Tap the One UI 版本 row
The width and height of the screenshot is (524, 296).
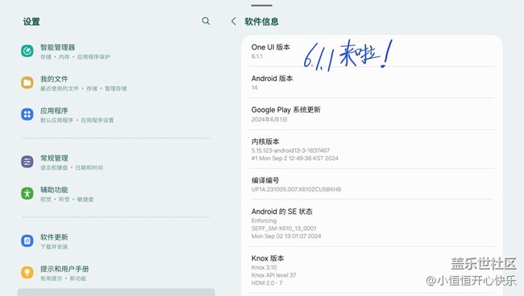[x=372, y=51]
